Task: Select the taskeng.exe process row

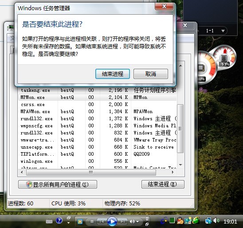Action: tap(97, 90)
